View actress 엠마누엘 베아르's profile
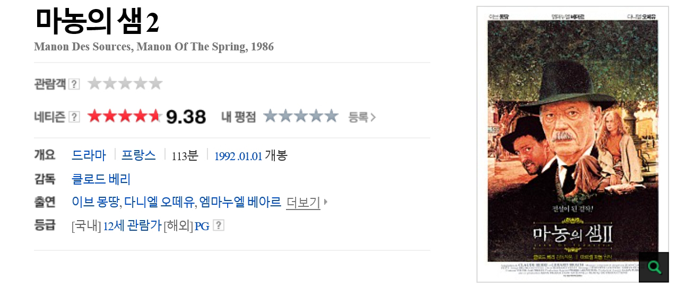Image resolution: width=685 pixels, height=305 pixels. point(240,202)
